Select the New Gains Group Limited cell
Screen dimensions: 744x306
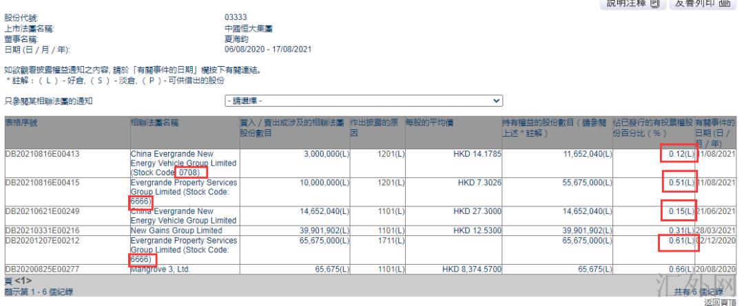pyautogui.click(x=176, y=230)
